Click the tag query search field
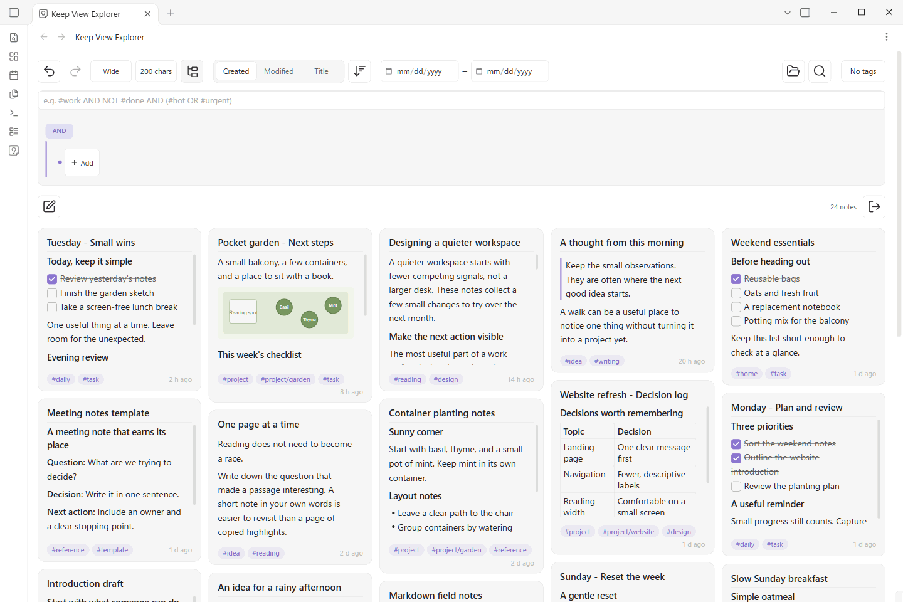Screen dimensions: 903x602 [x=462, y=100]
